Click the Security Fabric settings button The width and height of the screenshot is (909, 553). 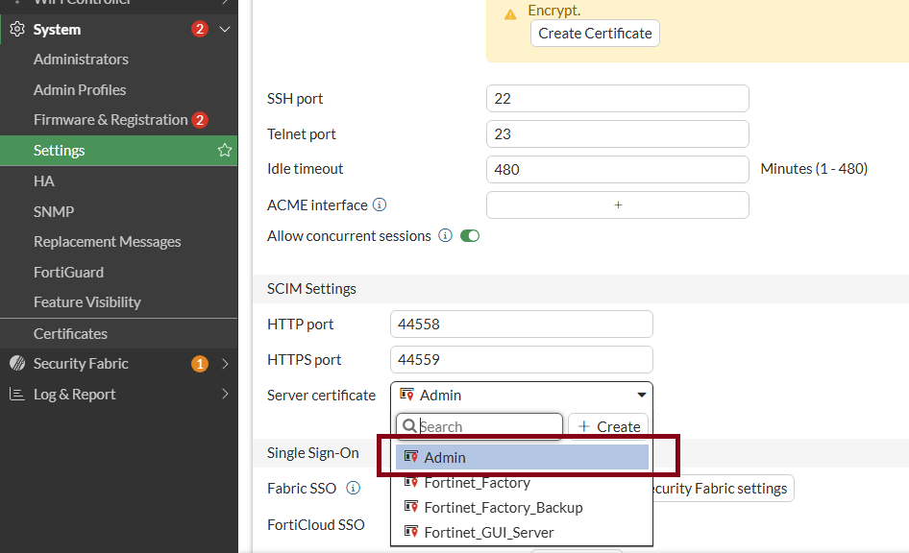click(x=724, y=488)
